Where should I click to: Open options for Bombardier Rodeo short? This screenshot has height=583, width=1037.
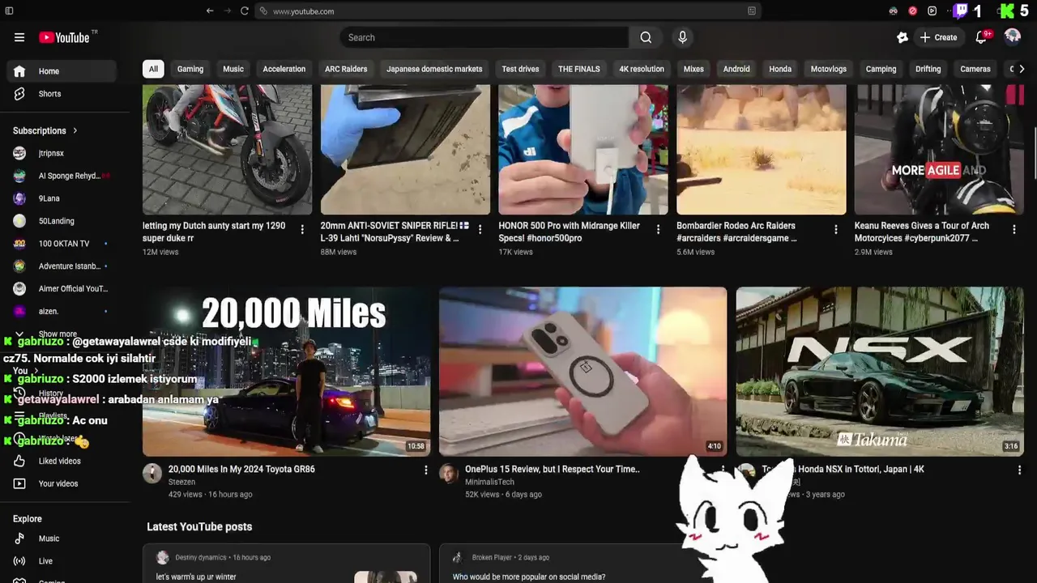[836, 230]
